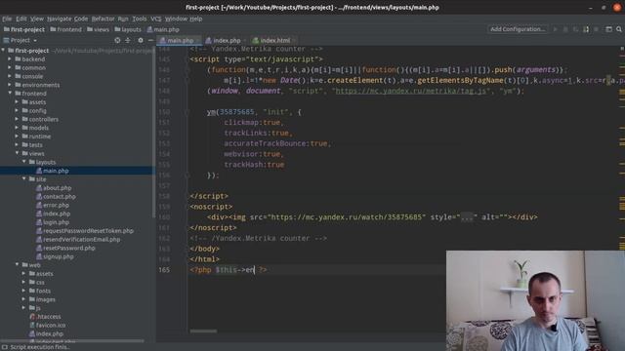Collapse the web folder
This screenshot has width=625, height=351.
pos(18,264)
